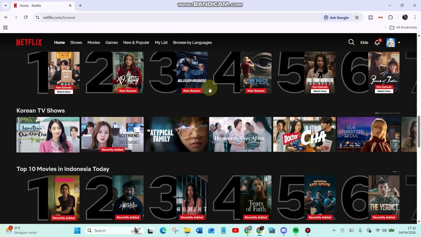
Task: Open Browse by Languages
Action: (x=192, y=42)
